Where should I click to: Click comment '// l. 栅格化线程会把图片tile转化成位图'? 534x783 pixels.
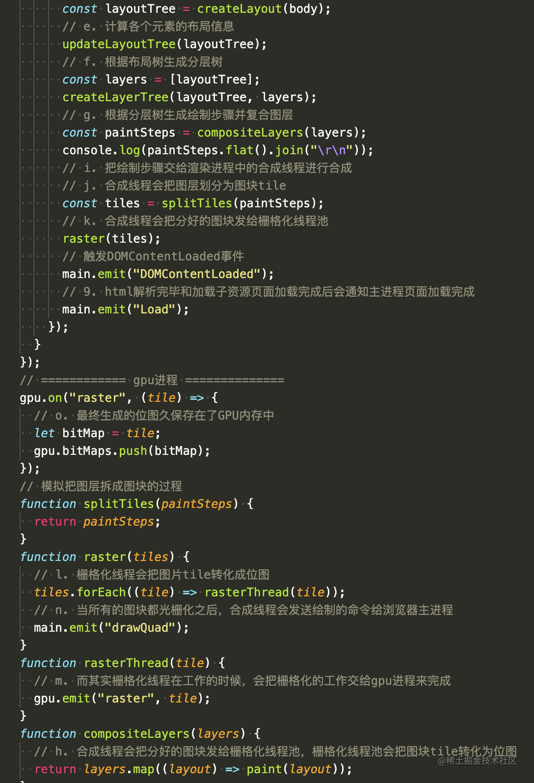point(152,575)
